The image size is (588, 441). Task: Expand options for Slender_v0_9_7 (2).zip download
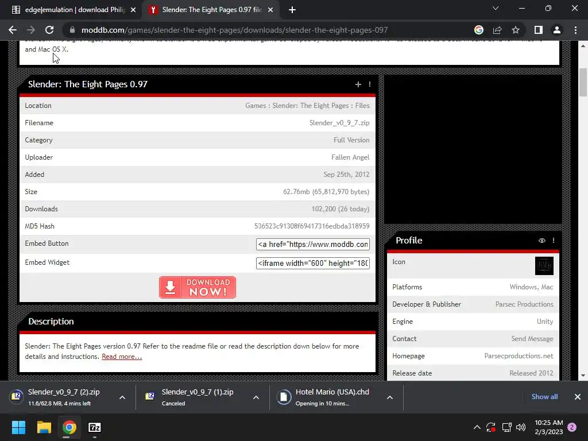point(122,397)
